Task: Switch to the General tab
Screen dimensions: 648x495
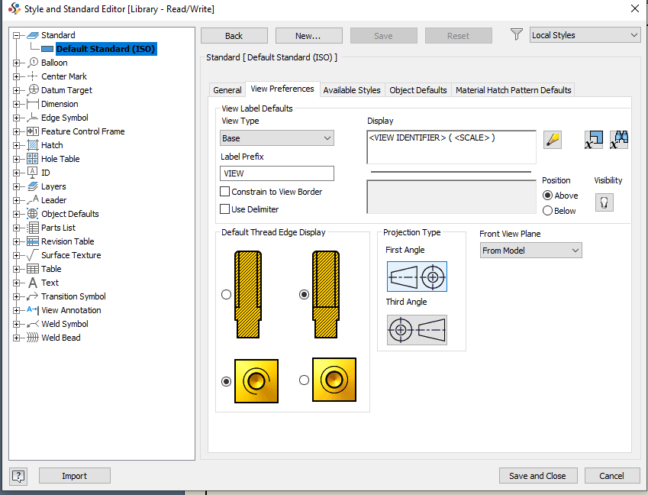Action: coord(227,89)
